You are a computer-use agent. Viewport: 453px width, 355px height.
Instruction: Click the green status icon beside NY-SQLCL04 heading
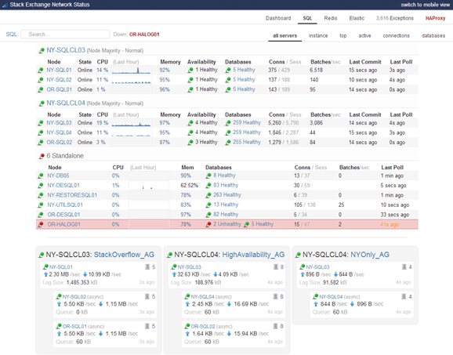tap(42, 103)
